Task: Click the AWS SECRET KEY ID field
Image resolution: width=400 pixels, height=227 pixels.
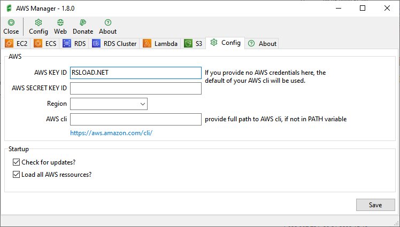Action: (x=136, y=89)
